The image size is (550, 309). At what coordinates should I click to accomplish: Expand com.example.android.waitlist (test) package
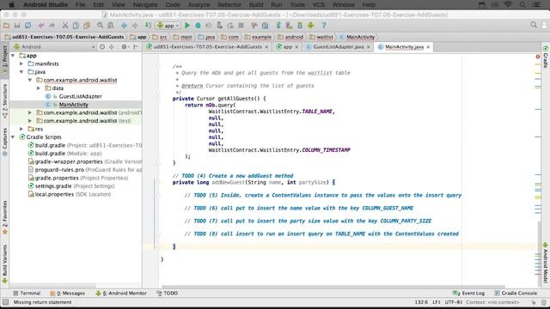tap(30, 121)
